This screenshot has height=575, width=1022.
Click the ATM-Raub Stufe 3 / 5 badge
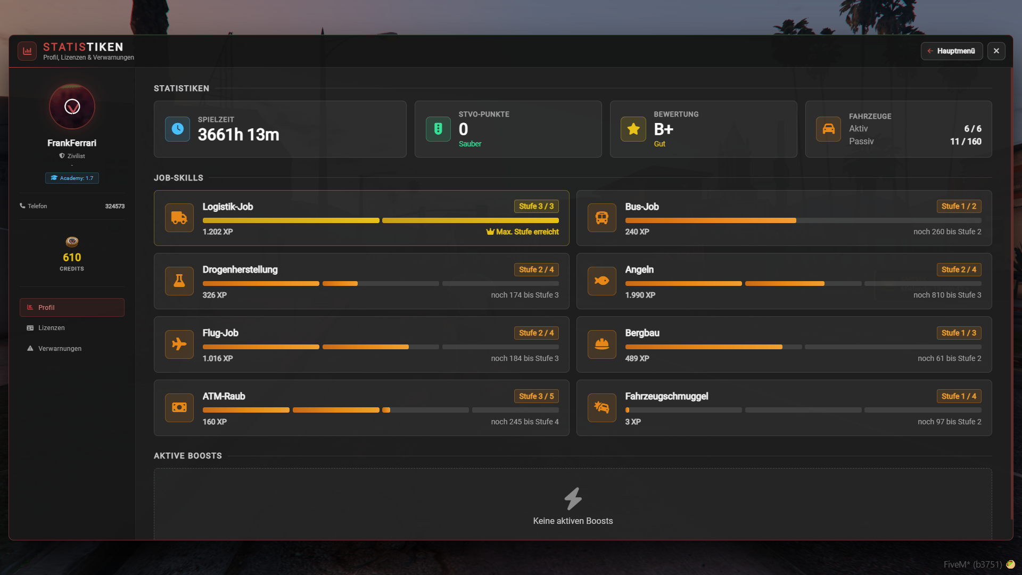537,397
